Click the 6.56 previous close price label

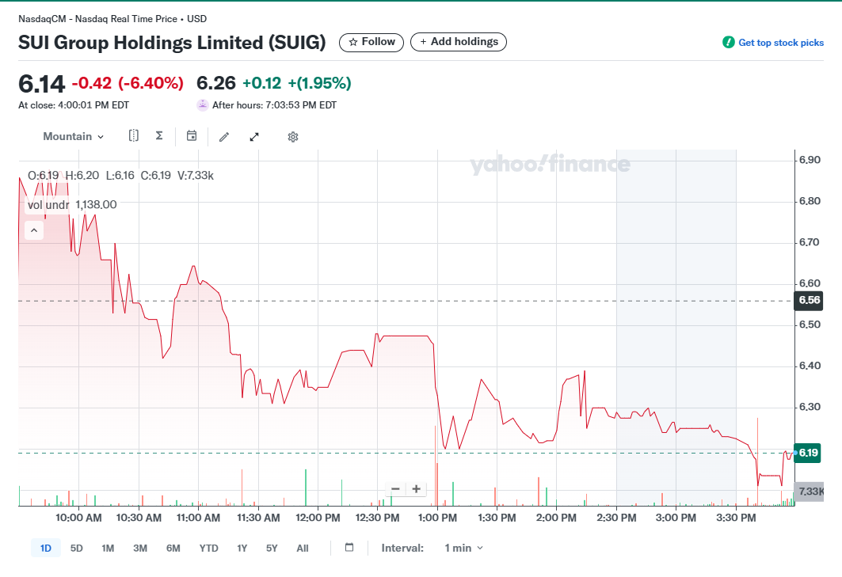click(809, 300)
